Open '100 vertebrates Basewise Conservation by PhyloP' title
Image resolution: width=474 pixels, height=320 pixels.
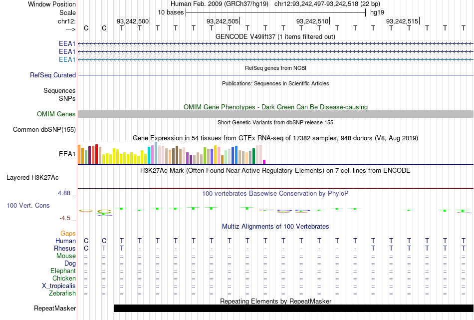click(x=275, y=194)
